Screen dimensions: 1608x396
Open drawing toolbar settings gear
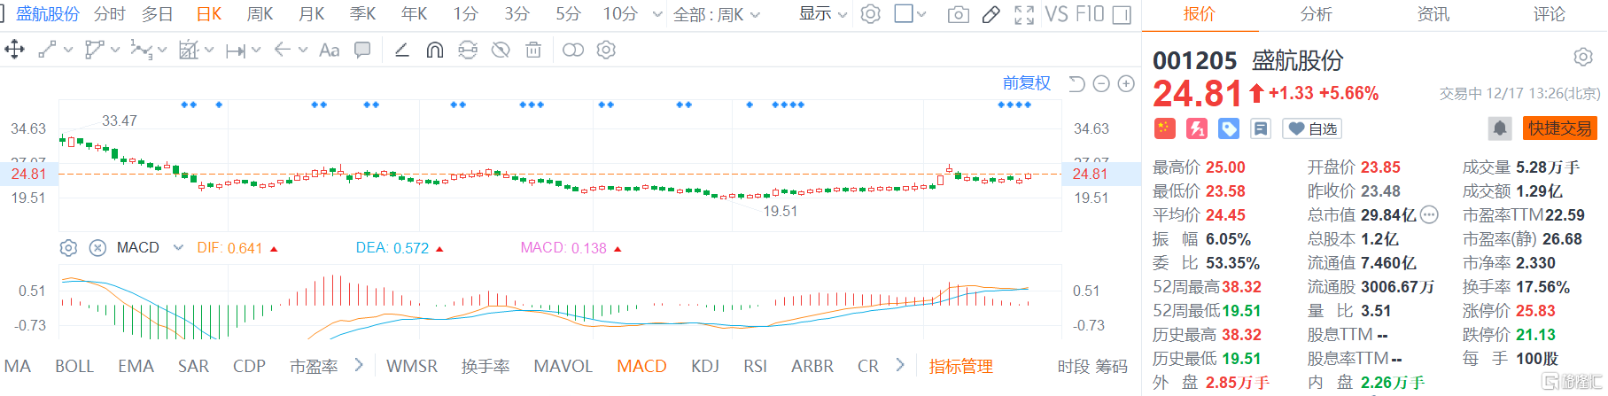(606, 50)
